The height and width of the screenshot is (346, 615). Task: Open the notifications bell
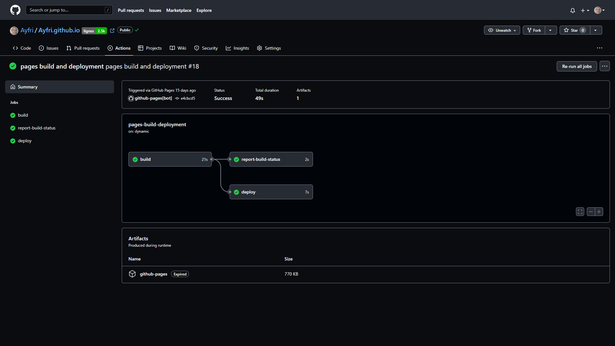point(573,10)
